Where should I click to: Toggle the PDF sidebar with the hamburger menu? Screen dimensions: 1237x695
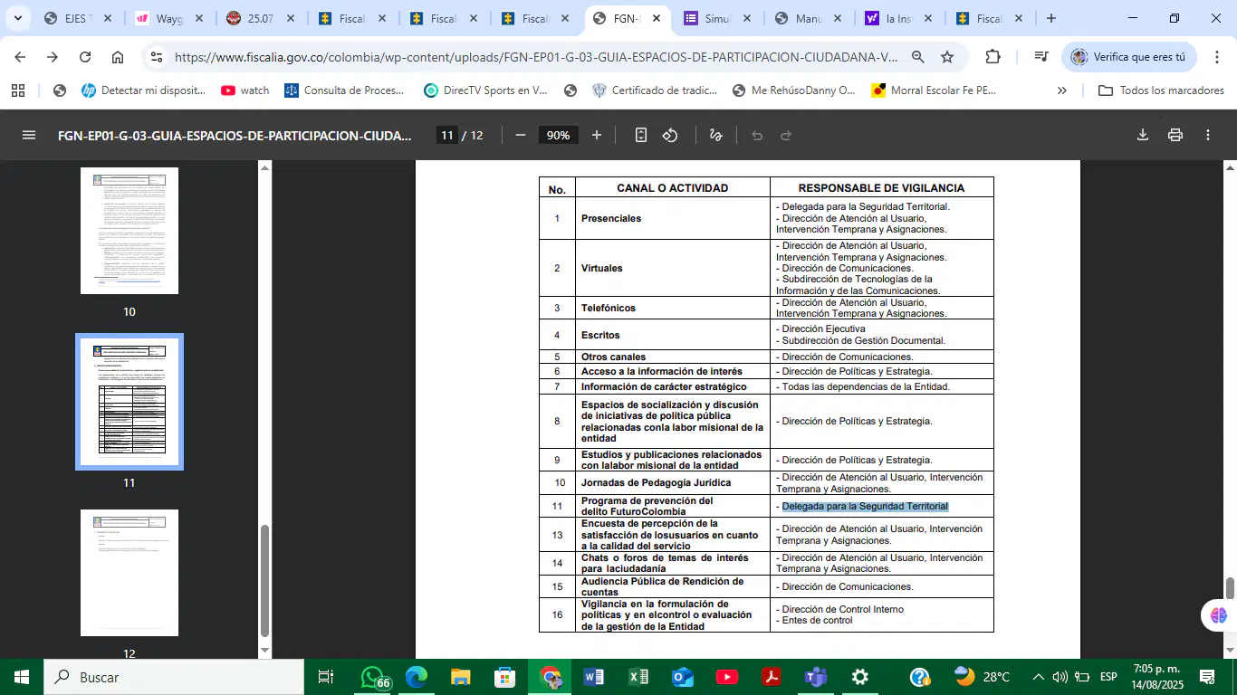tap(29, 135)
